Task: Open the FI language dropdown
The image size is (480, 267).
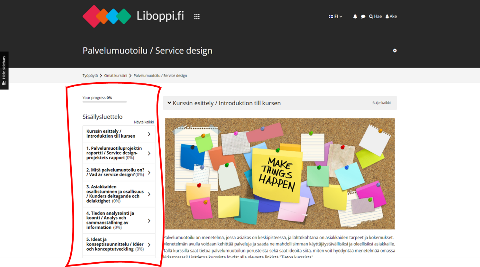Action: 336,16
